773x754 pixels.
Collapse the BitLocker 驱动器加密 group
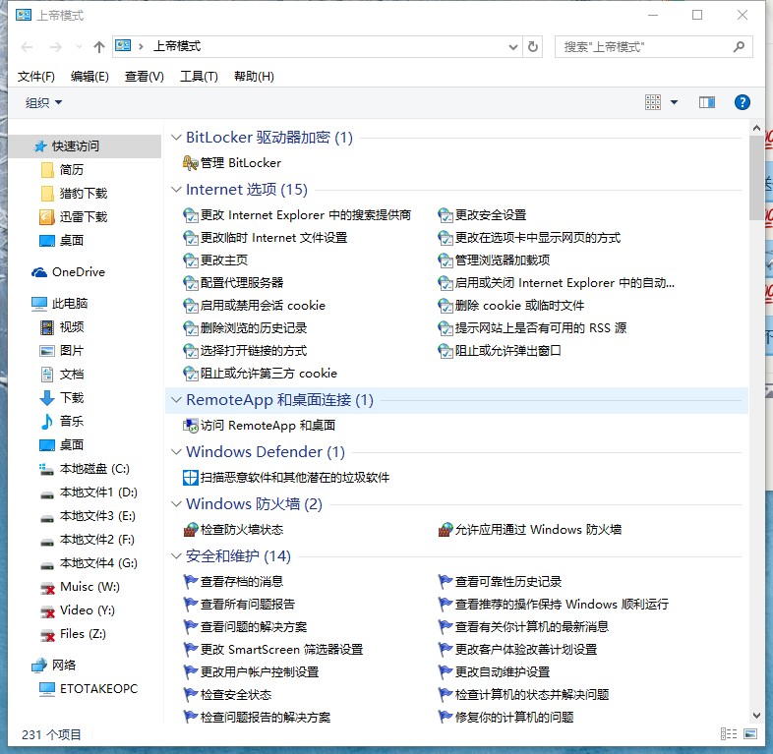176,138
